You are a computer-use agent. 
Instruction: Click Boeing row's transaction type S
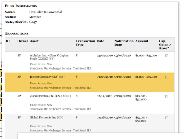[x=77, y=77]
